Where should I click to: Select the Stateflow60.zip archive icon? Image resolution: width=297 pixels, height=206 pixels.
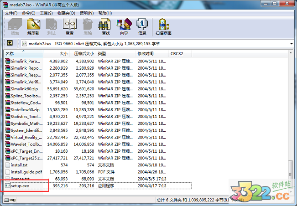8,109
